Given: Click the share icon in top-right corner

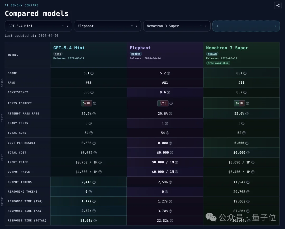Looking at the screenshot, I should pyautogui.click(x=278, y=6).
